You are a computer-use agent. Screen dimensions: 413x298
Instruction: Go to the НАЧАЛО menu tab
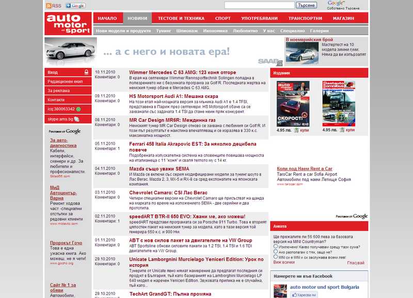[107, 19]
